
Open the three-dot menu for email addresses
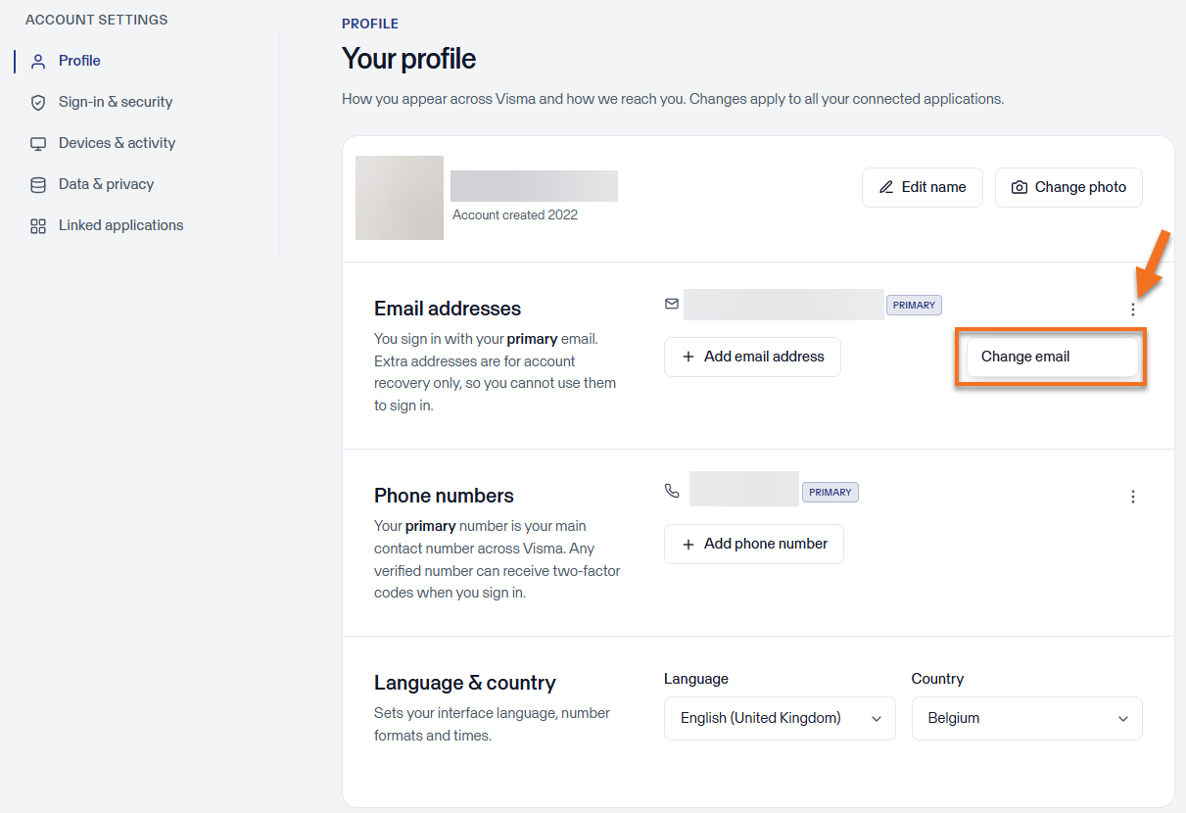click(1133, 310)
